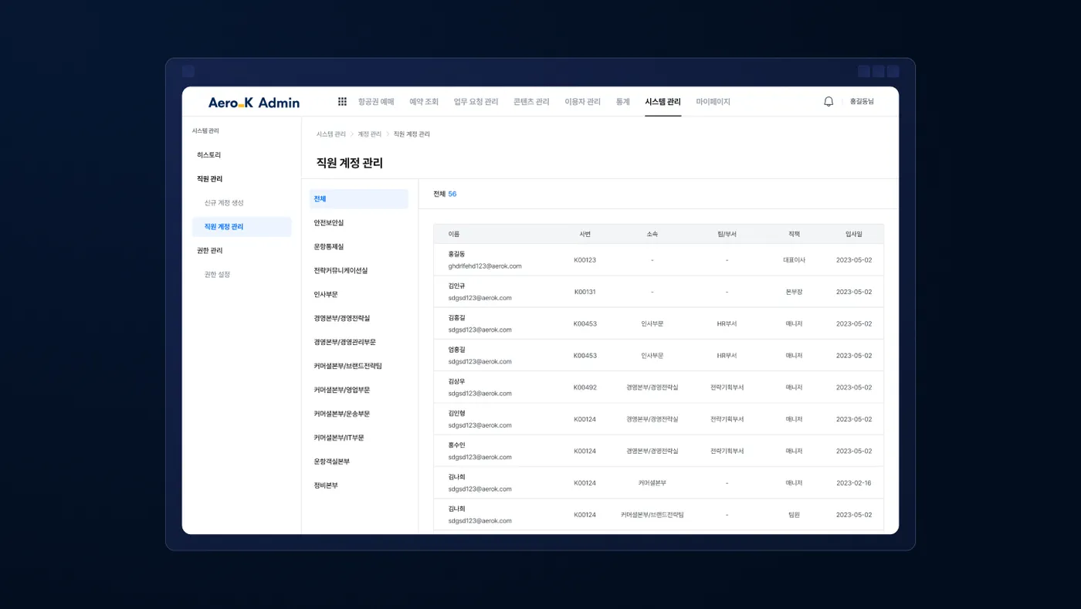
Task: Open employee row 엄홍길
Action: [x=659, y=356]
